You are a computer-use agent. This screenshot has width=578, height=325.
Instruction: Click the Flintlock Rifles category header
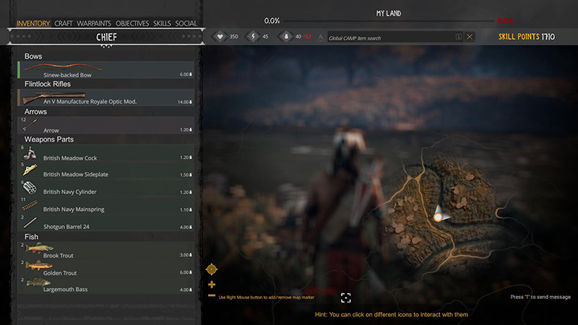48,84
